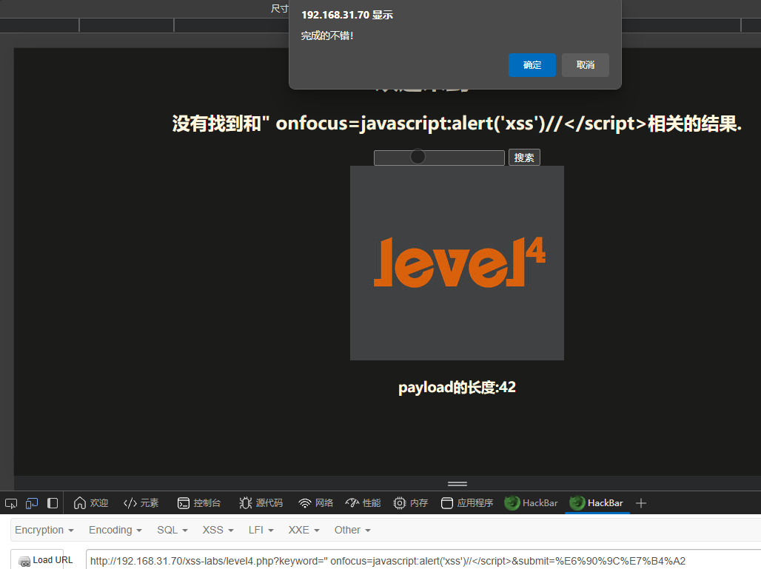Screen dimensions: 761x569
Task: Click the level4 logo image
Action: click(x=457, y=263)
